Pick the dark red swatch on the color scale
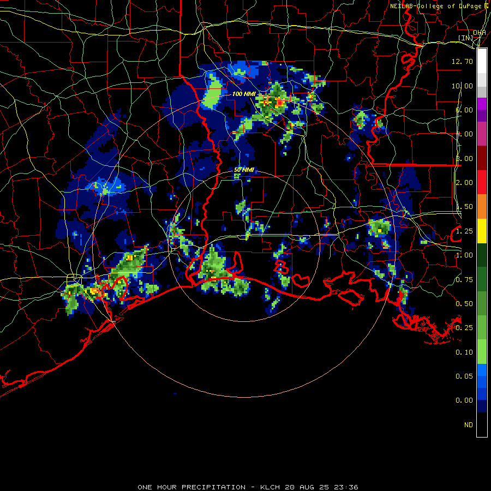 [x=482, y=158]
